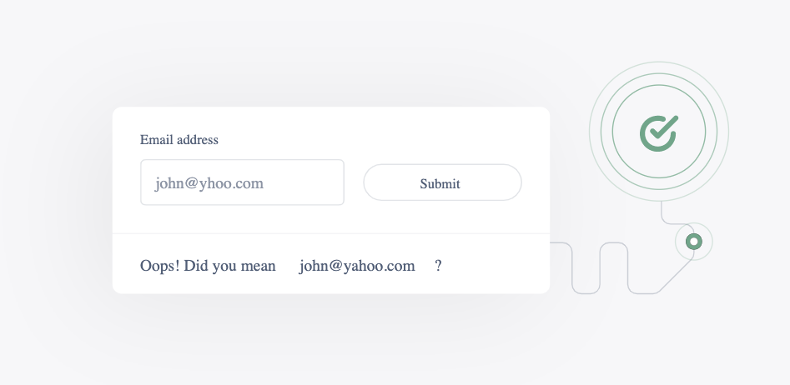This screenshot has width=790, height=385.
Task: Click the squiggly connector line beside the card
Action: pyautogui.click(x=600, y=267)
